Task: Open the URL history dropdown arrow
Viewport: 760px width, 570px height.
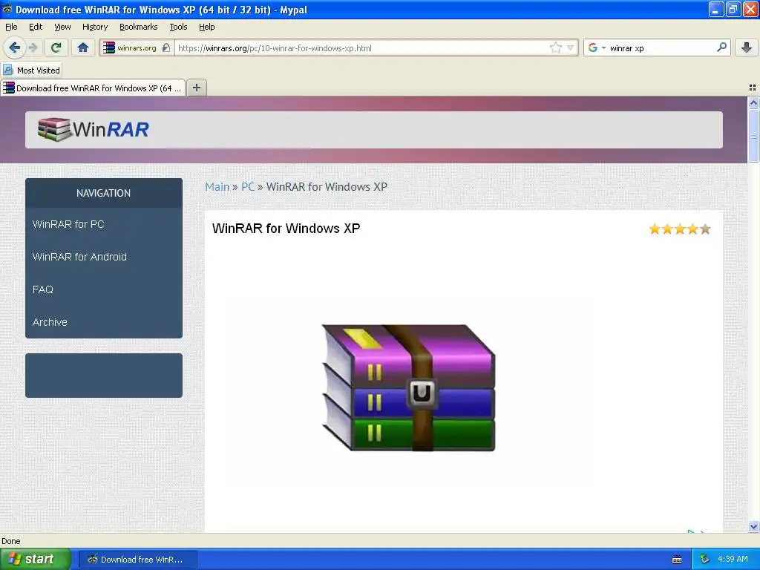Action: (571, 48)
